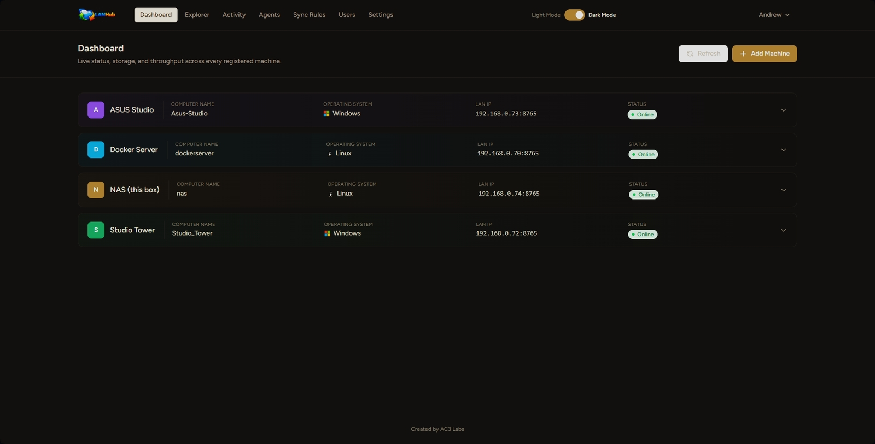Screen dimensions: 875x444
Task: Click computer name dockerserver
Action: pyautogui.click(x=194, y=154)
